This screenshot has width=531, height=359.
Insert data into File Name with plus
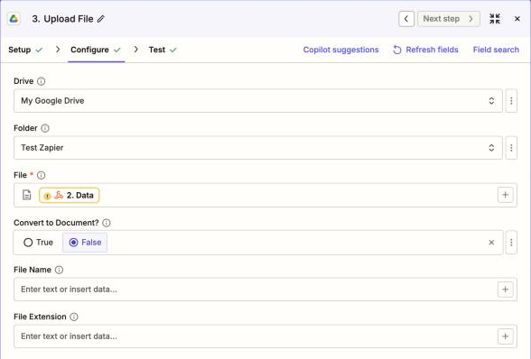506,290
